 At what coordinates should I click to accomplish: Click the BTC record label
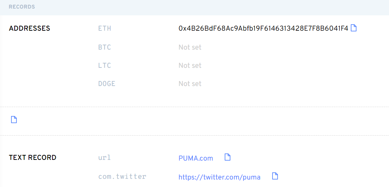(x=105, y=47)
